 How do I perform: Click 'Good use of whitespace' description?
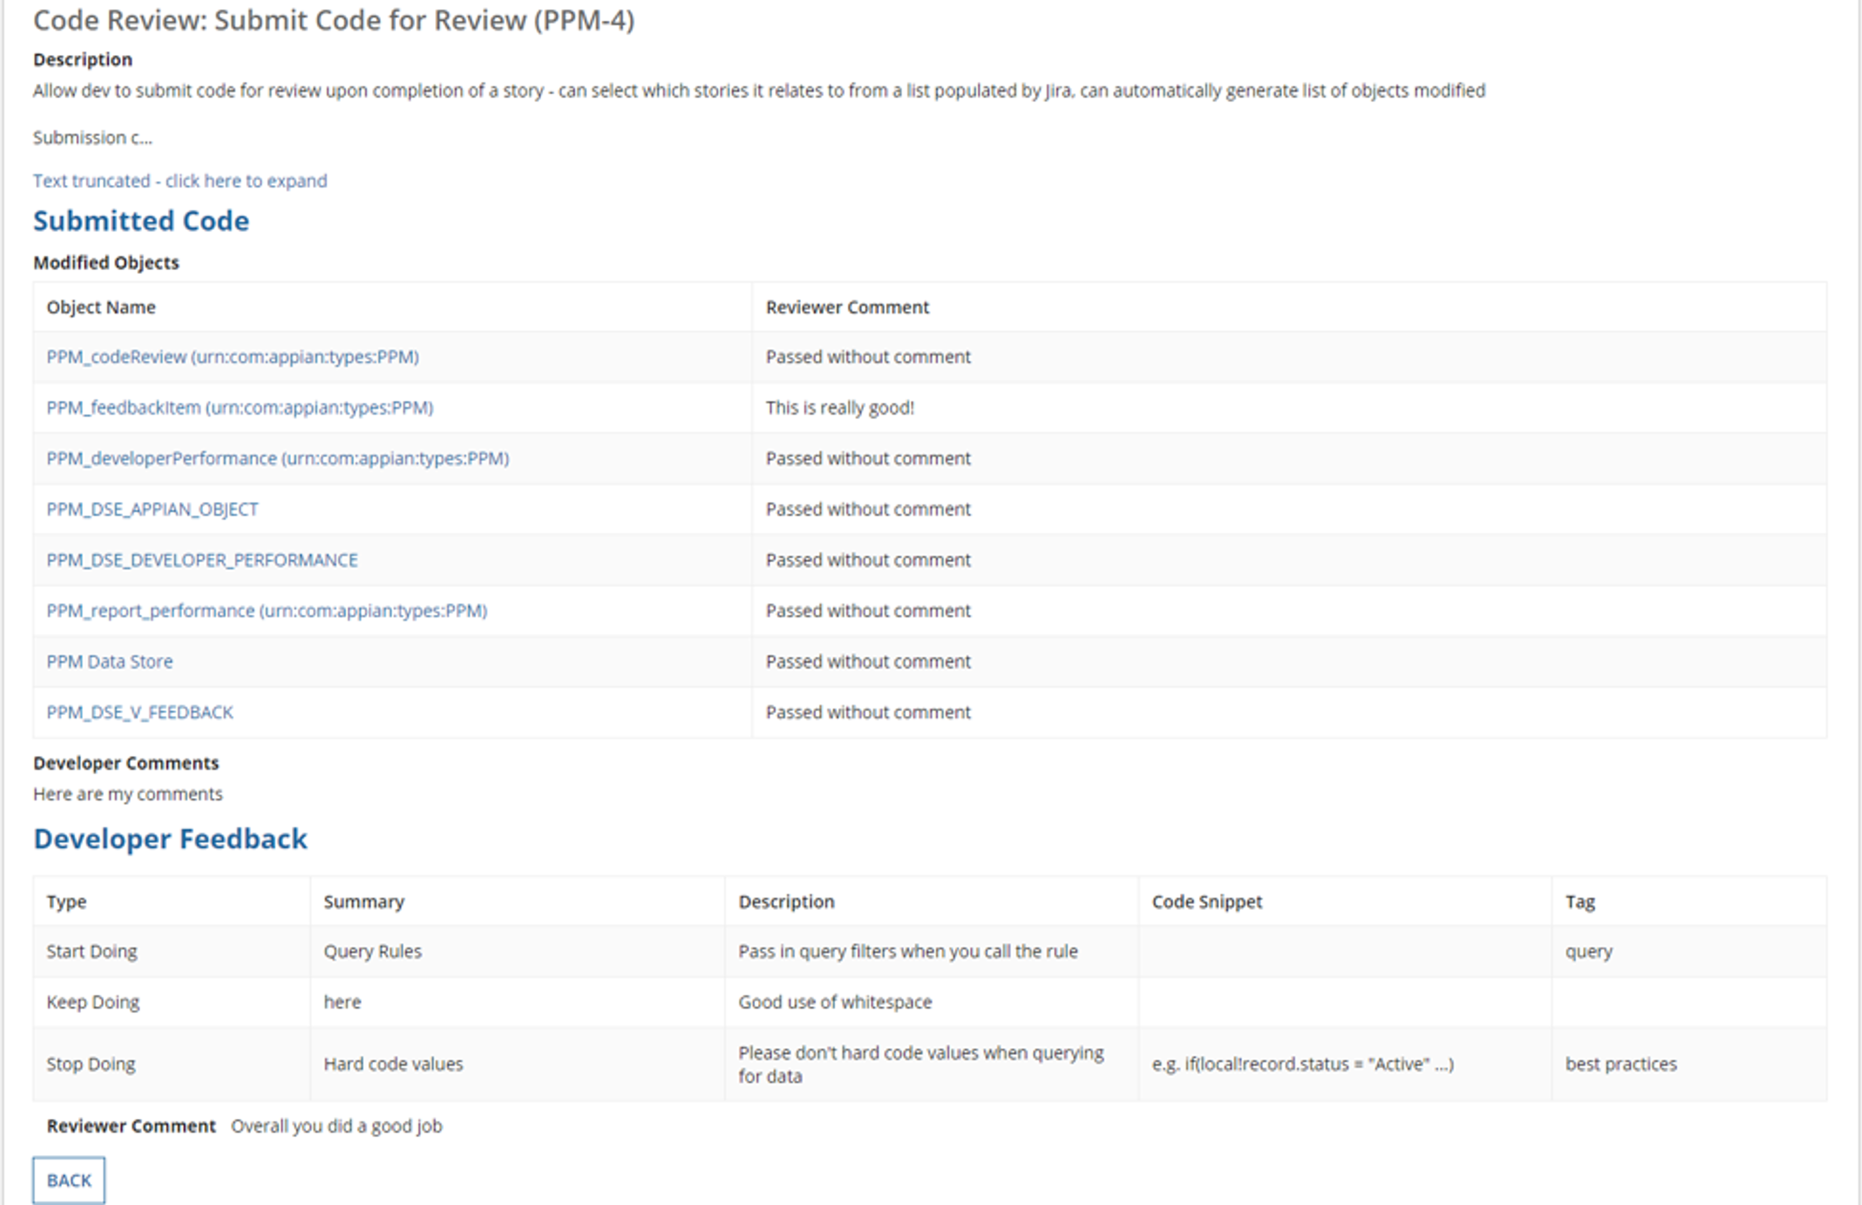point(835,1002)
